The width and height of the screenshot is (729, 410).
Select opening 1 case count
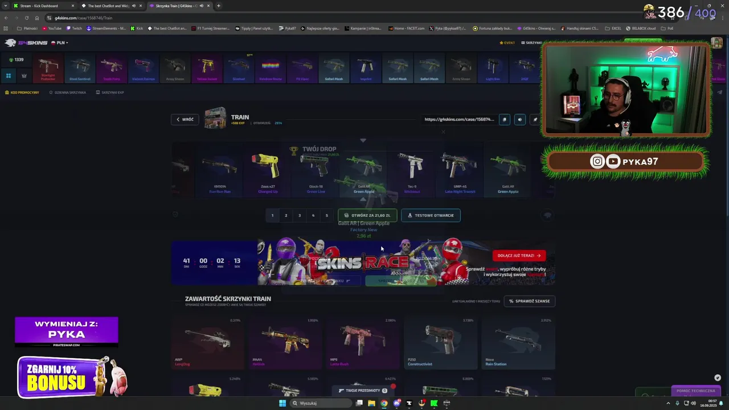click(272, 215)
